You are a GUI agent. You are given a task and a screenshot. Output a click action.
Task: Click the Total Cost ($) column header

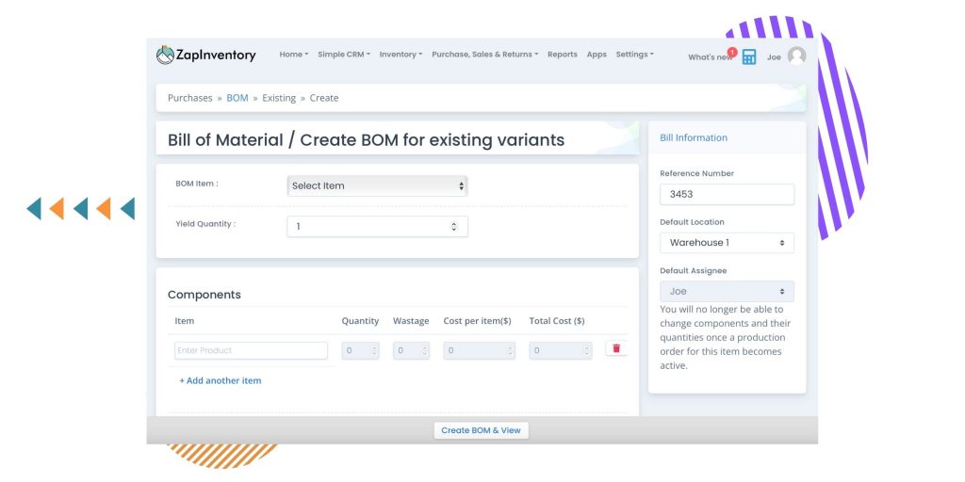pyautogui.click(x=557, y=321)
